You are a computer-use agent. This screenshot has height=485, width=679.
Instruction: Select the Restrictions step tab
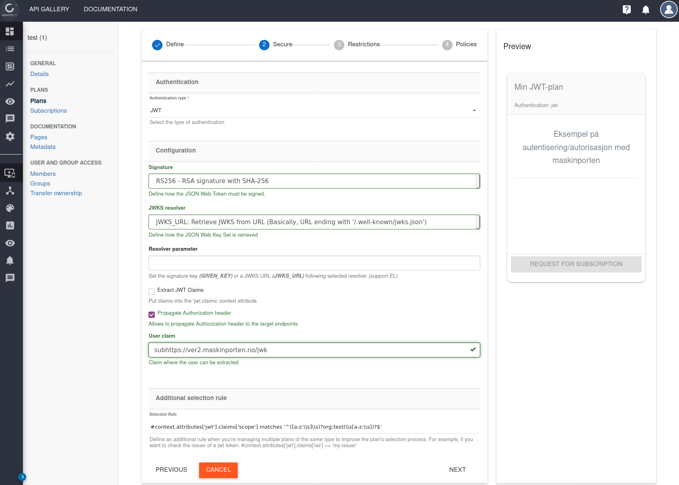point(357,44)
